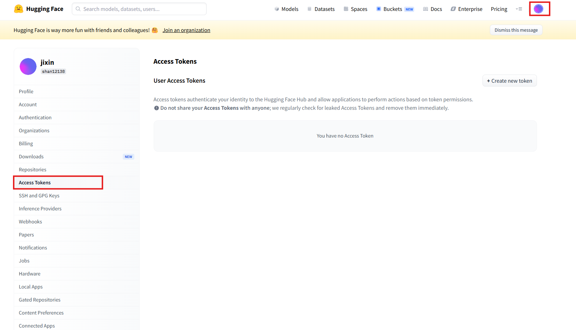
Task: Follow the Join an organization link
Action: (x=186, y=30)
